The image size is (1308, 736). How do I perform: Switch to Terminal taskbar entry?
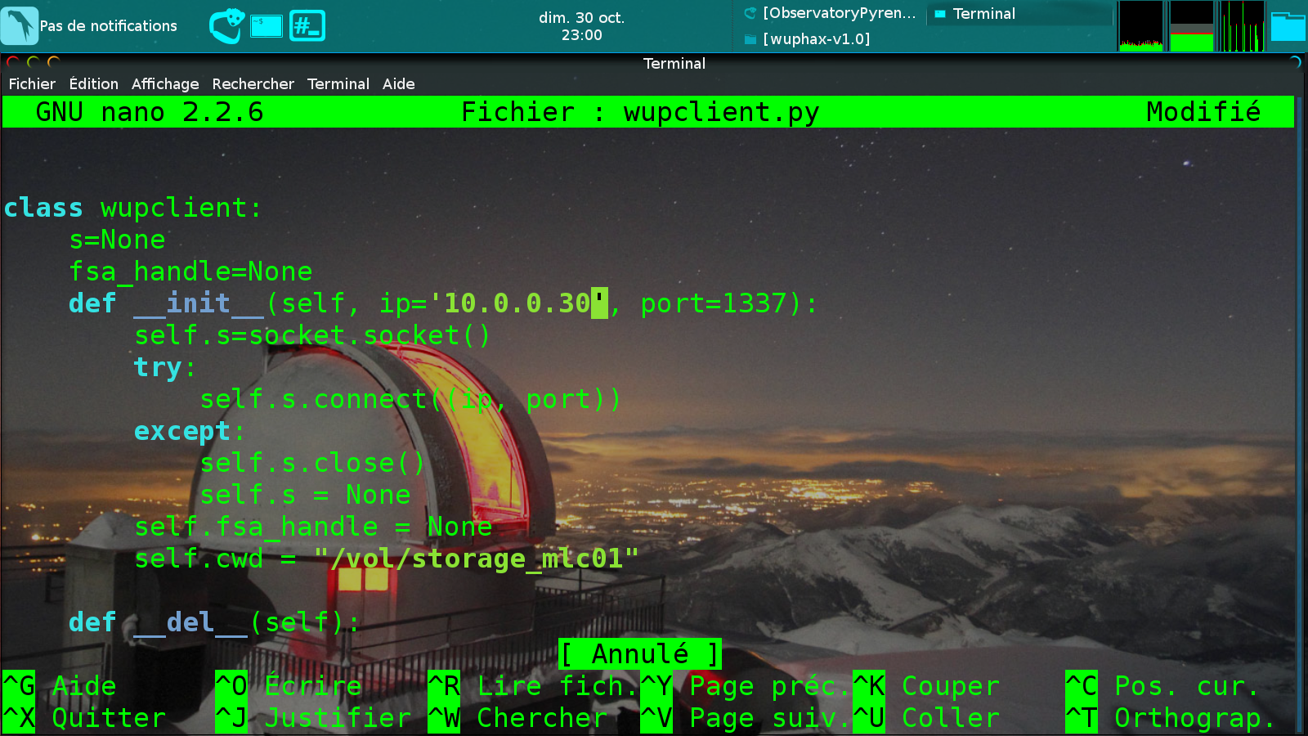[x=1020, y=13]
